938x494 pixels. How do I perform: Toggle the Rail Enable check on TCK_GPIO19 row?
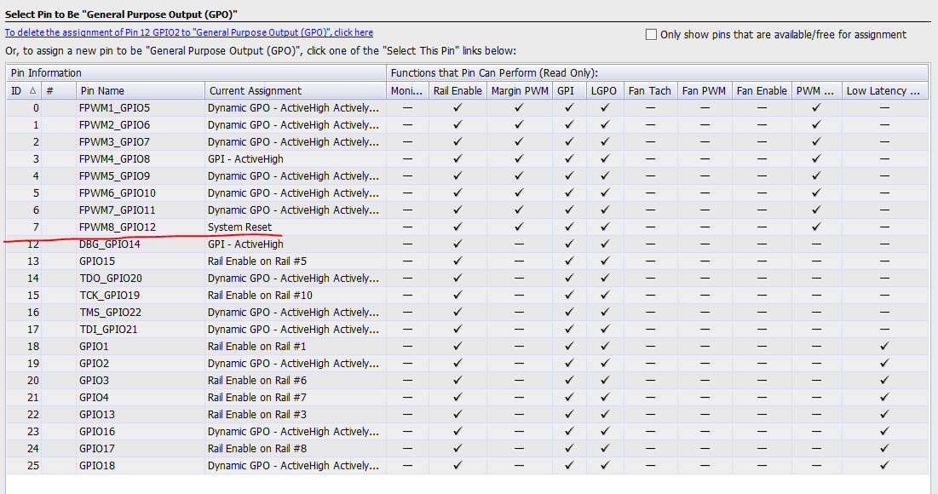pos(457,295)
